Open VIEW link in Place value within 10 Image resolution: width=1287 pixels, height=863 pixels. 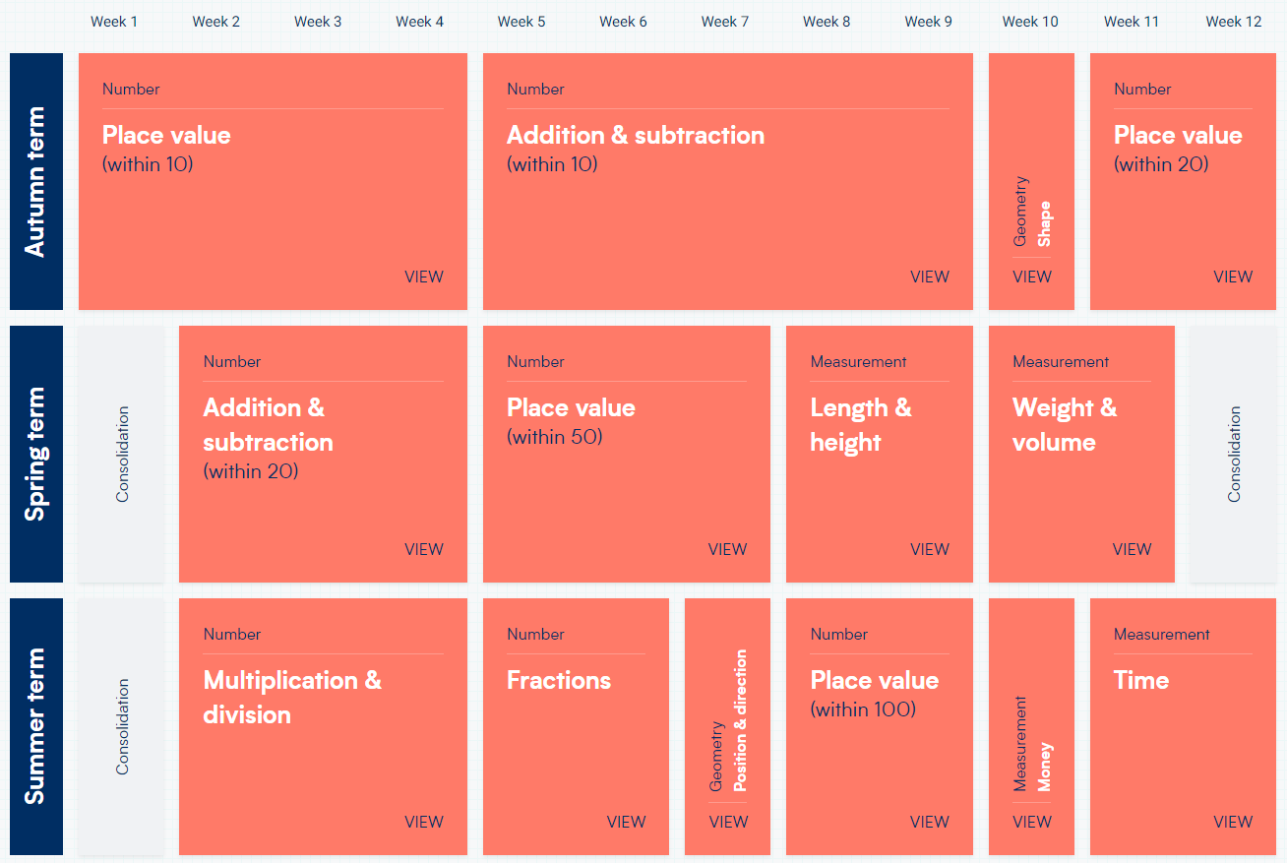[424, 277]
